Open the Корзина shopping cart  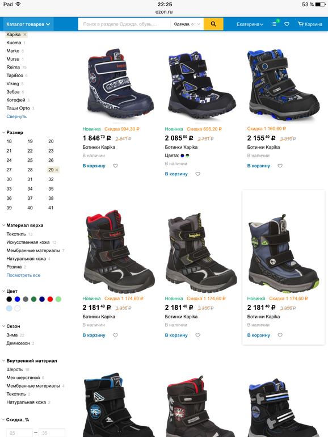(310, 24)
